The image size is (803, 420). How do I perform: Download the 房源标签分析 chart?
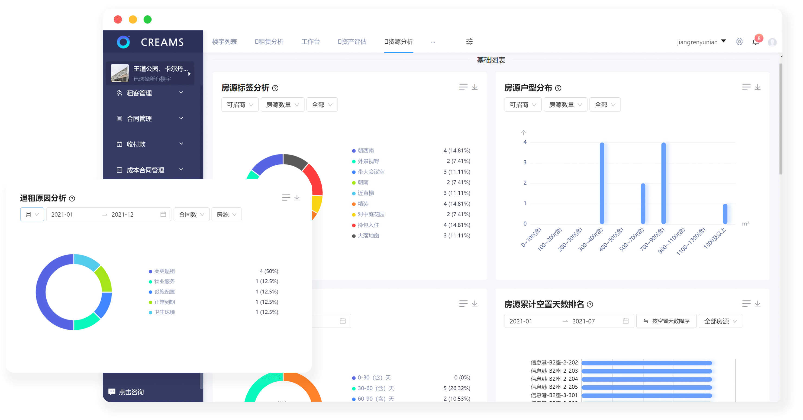coord(475,87)
